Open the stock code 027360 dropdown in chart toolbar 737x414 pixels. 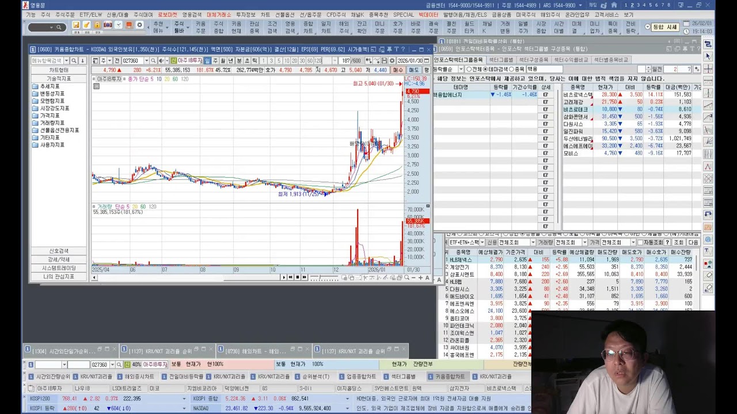(146, 60)
